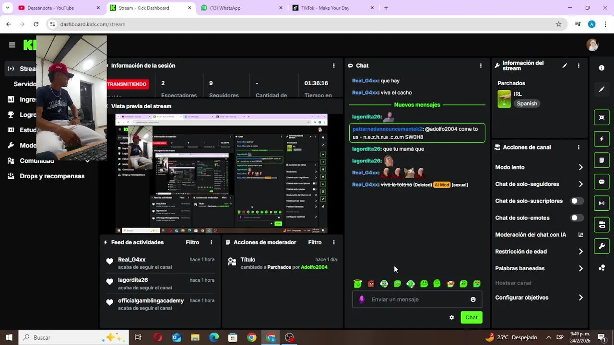This screenshot has width=614, height=345.
Task: Open AI chat moderation external link icon
Action: pos(581,235)
